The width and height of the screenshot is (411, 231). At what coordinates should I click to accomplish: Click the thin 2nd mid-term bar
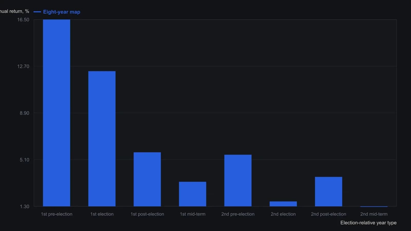click(x=374, y=206)
